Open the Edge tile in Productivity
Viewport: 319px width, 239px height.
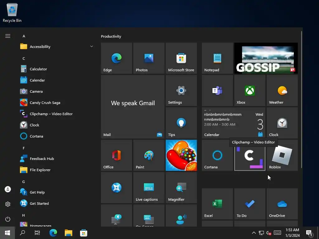tap(117, 58)
